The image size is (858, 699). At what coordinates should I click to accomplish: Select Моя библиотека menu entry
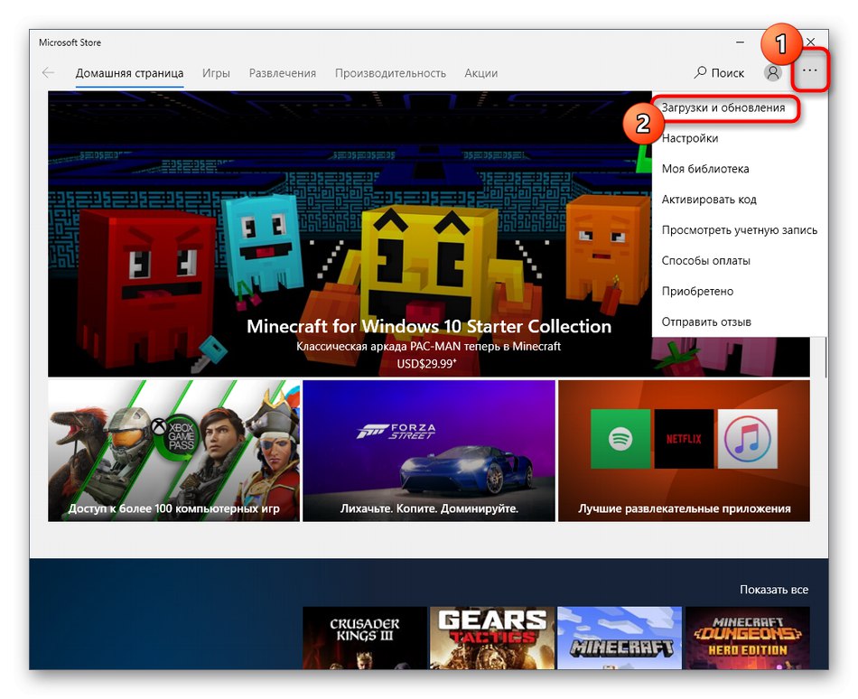click(x=740, y=169)
